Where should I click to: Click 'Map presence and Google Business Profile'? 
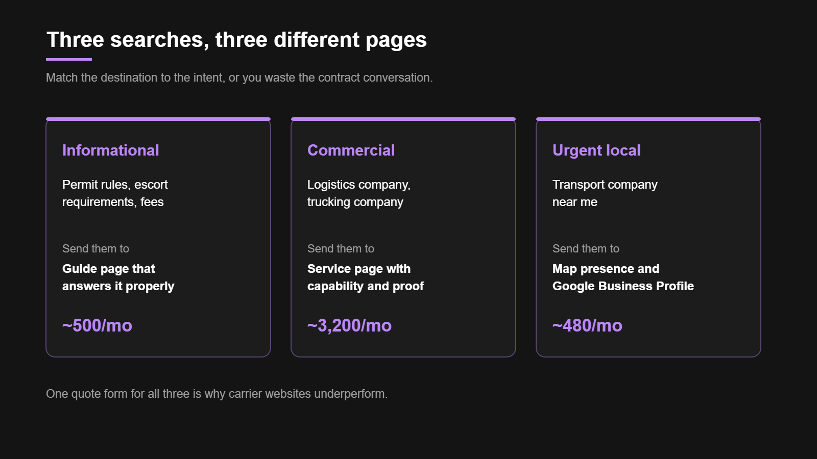click(x=623, y=277)
